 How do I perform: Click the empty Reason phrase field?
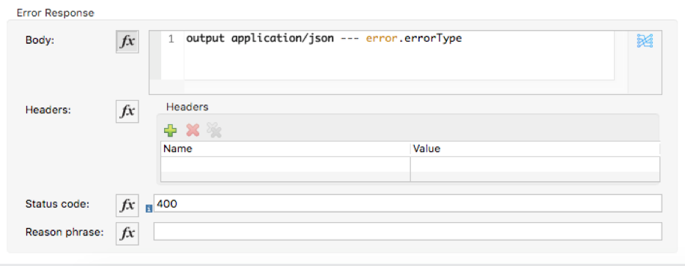407,231
